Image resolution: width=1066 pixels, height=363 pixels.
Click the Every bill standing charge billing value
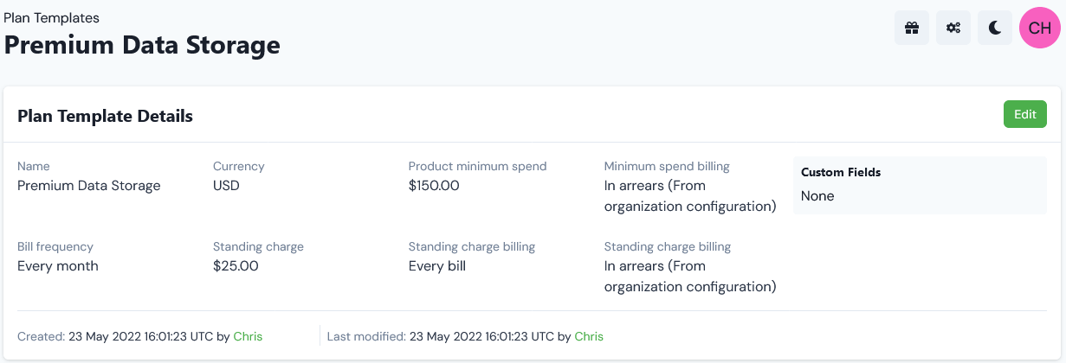click(x=437, y=265)
